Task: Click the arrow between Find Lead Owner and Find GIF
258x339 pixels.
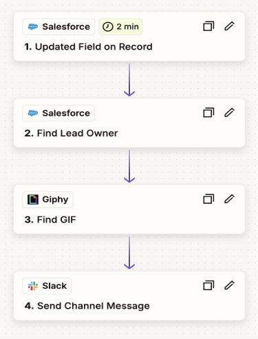Action: click(129, 166)
